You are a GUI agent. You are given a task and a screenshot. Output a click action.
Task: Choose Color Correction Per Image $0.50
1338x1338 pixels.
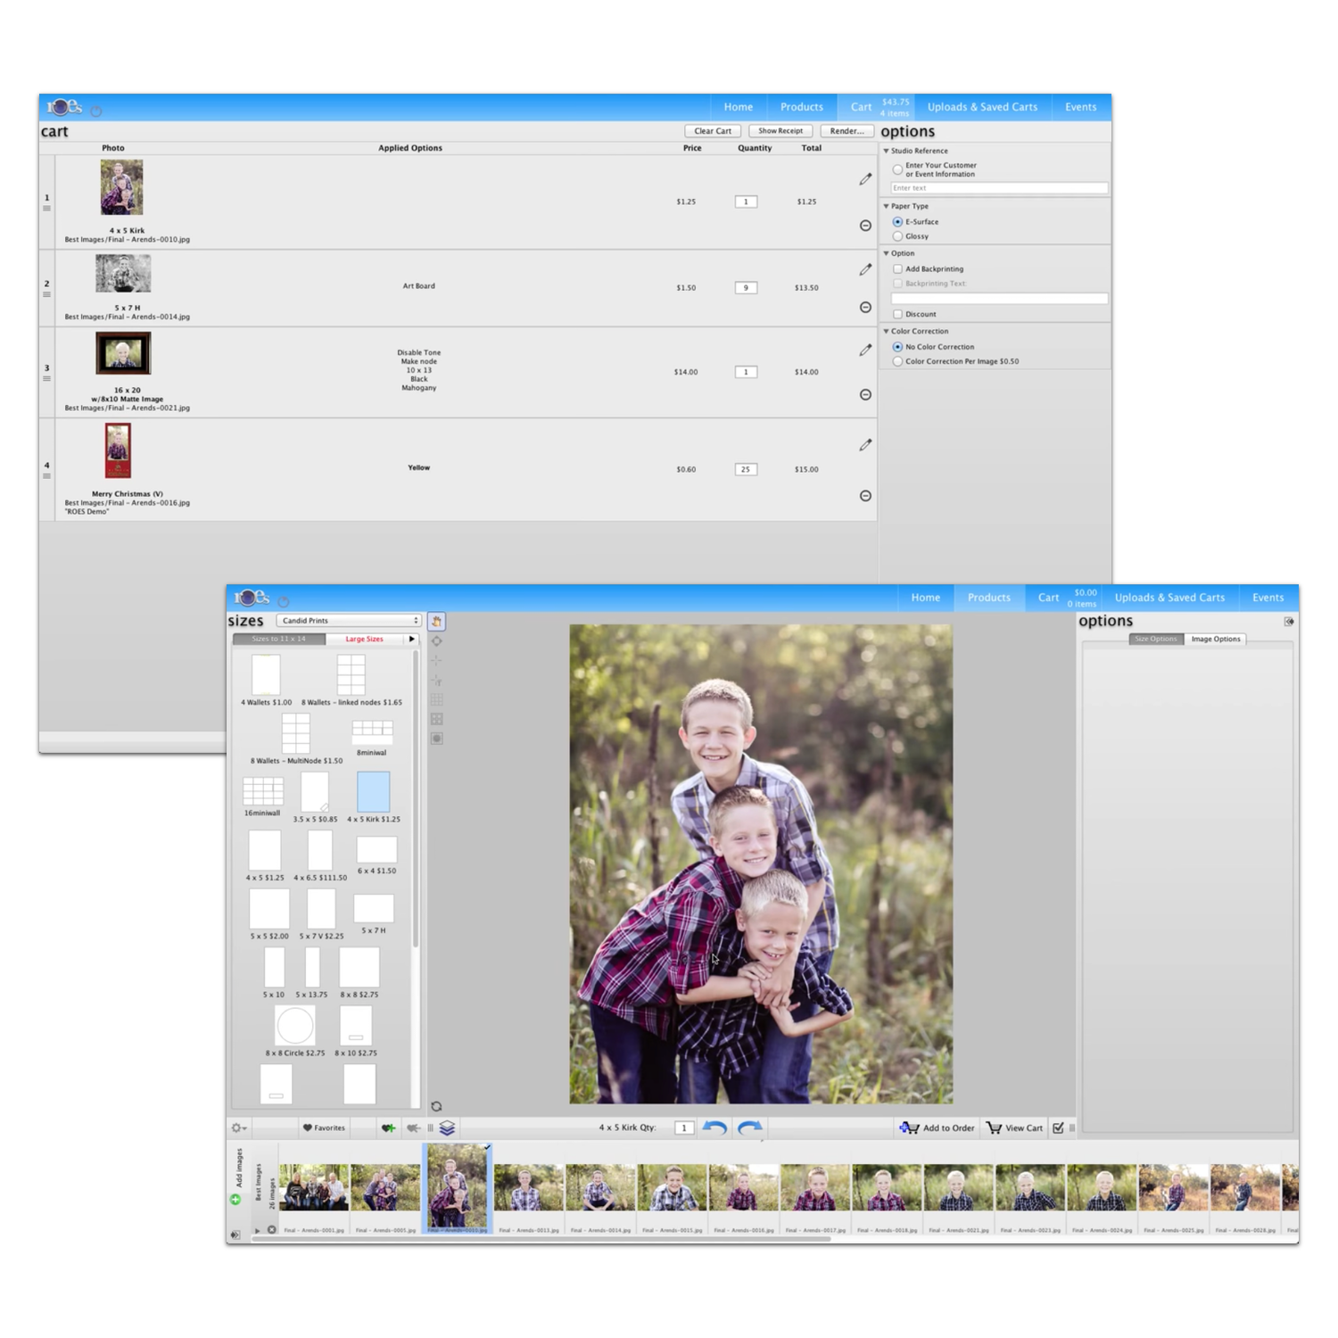(897, 361)
